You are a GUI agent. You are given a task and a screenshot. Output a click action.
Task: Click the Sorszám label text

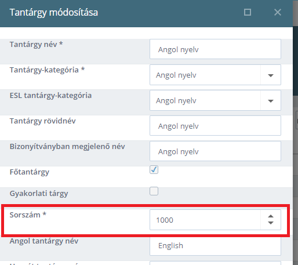[x=28, y=215]
